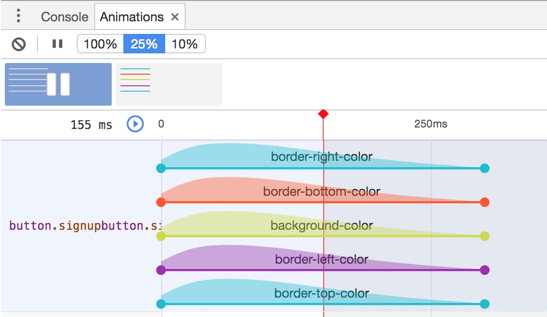Click the ending keyframe of border-bottom-color
The width and height of the screenshot is (547, 317).
(x=484, y=202)
